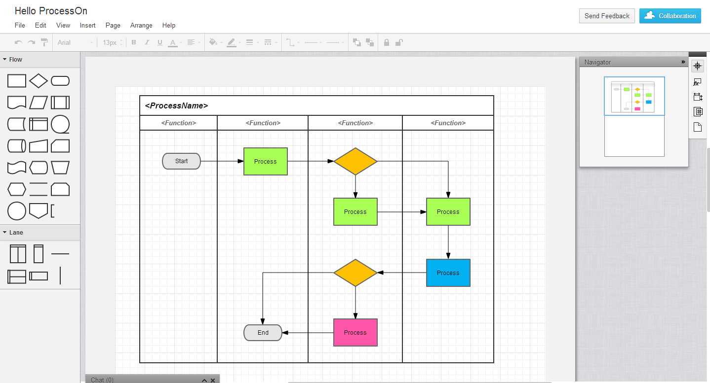Viewport: 710px width, 383px height.
Task: Pick the parallelogram data shape
Action: pos(39,103)
